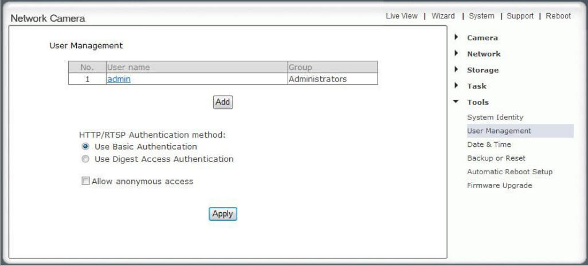Enable Allow anonymous access checkbox
The image size is (588, 266).
point(86,181)
